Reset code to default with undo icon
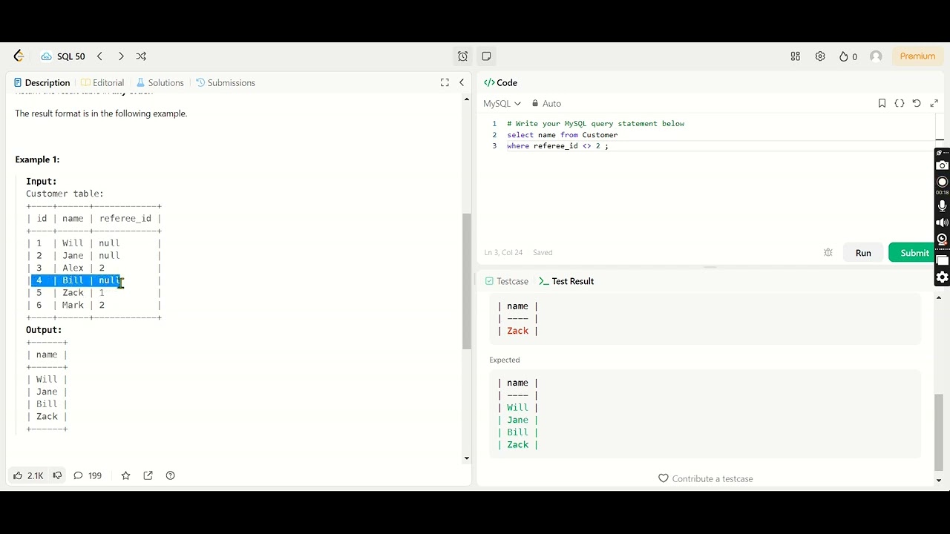950x534 pixels. 917,103
